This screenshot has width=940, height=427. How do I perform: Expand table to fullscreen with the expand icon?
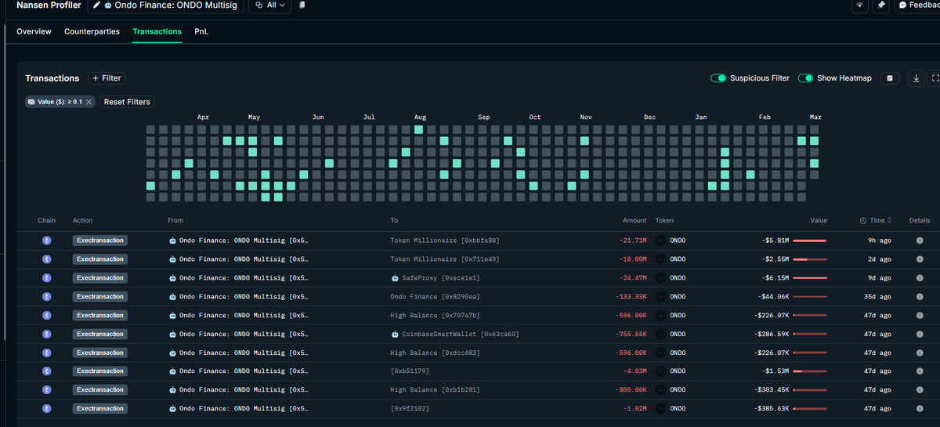935,78
